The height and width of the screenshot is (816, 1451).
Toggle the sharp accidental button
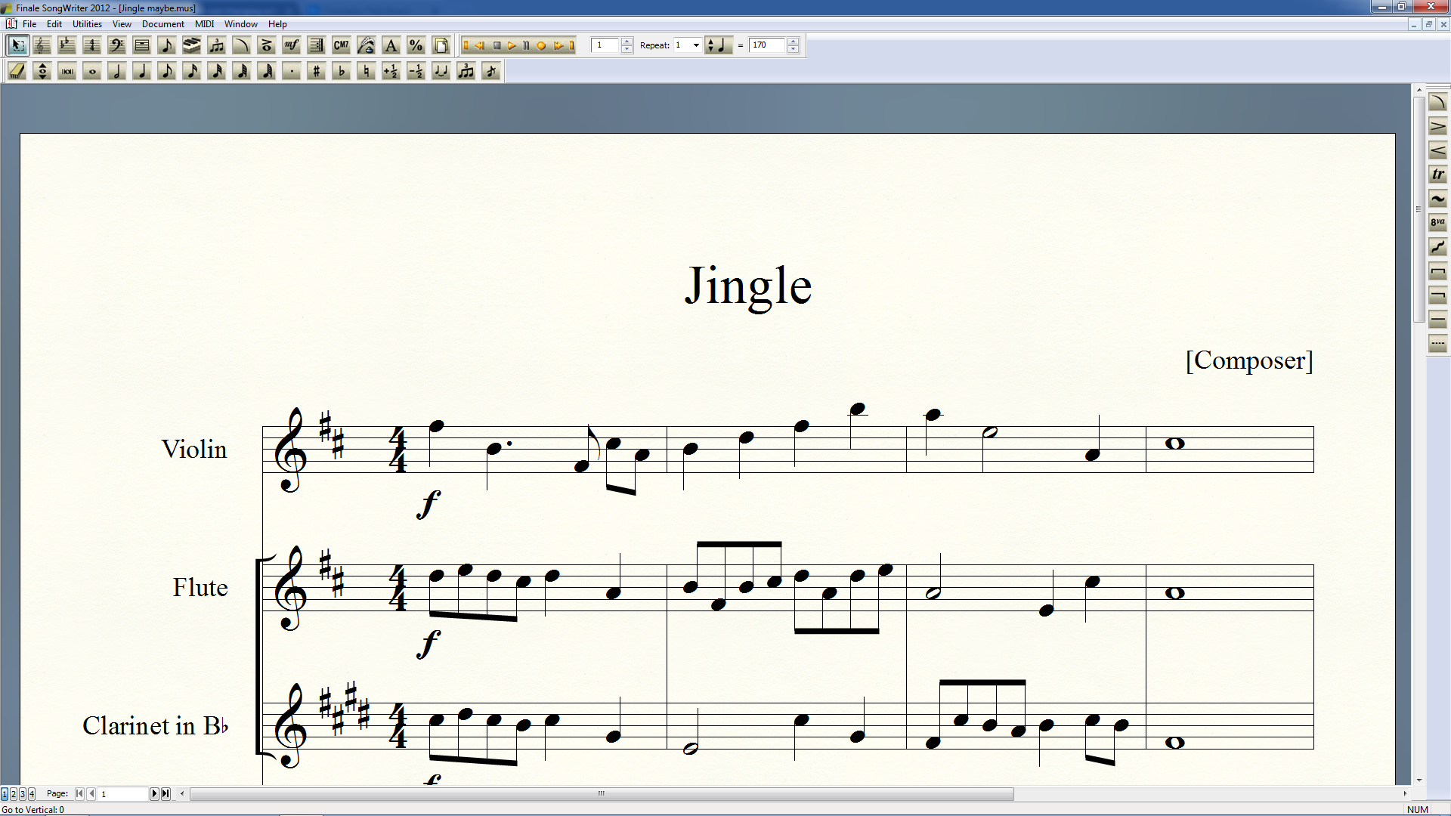coord(316,72)
